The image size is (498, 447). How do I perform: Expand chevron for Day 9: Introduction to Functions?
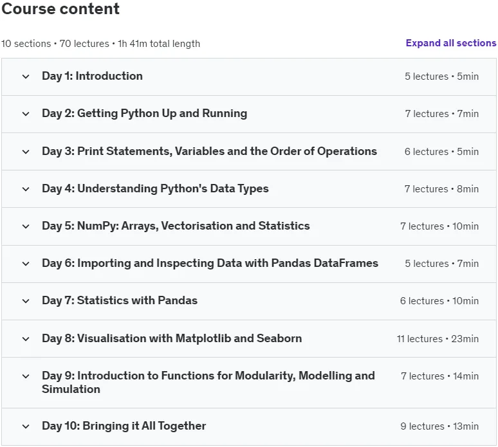26,376
